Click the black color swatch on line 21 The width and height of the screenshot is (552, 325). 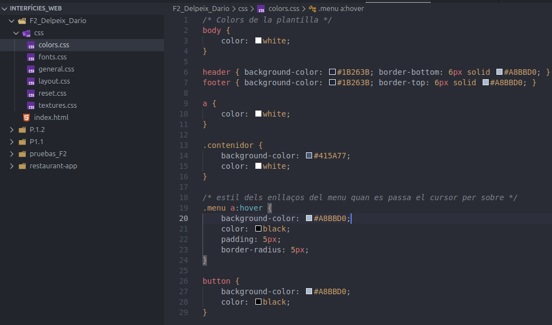pos(258,229)
